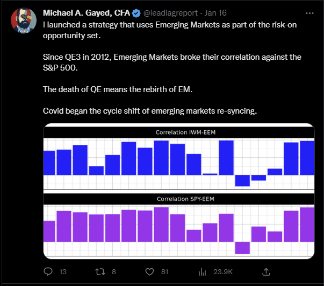This screenshot has width=324, height=286.
Task: Click the 23.9K views count
Action: tap(223, 271)
